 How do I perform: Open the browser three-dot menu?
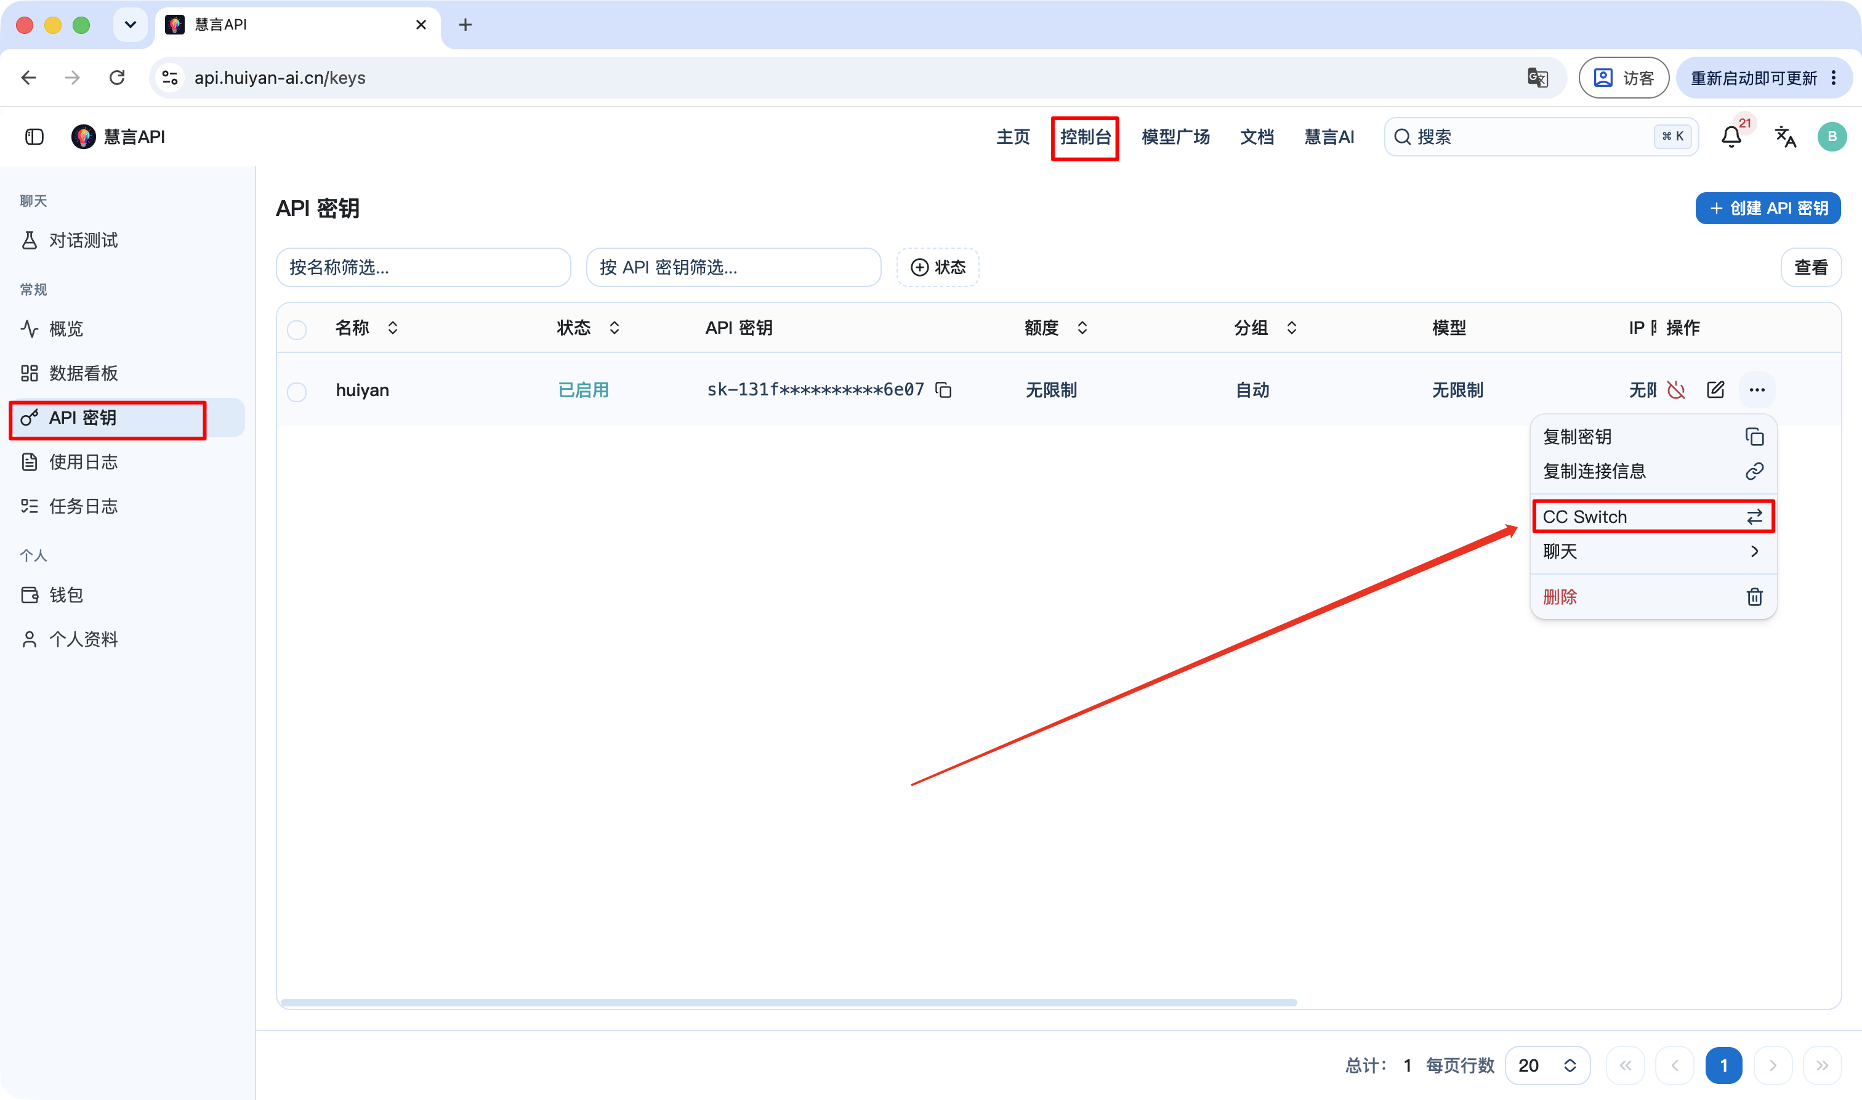1834,77
